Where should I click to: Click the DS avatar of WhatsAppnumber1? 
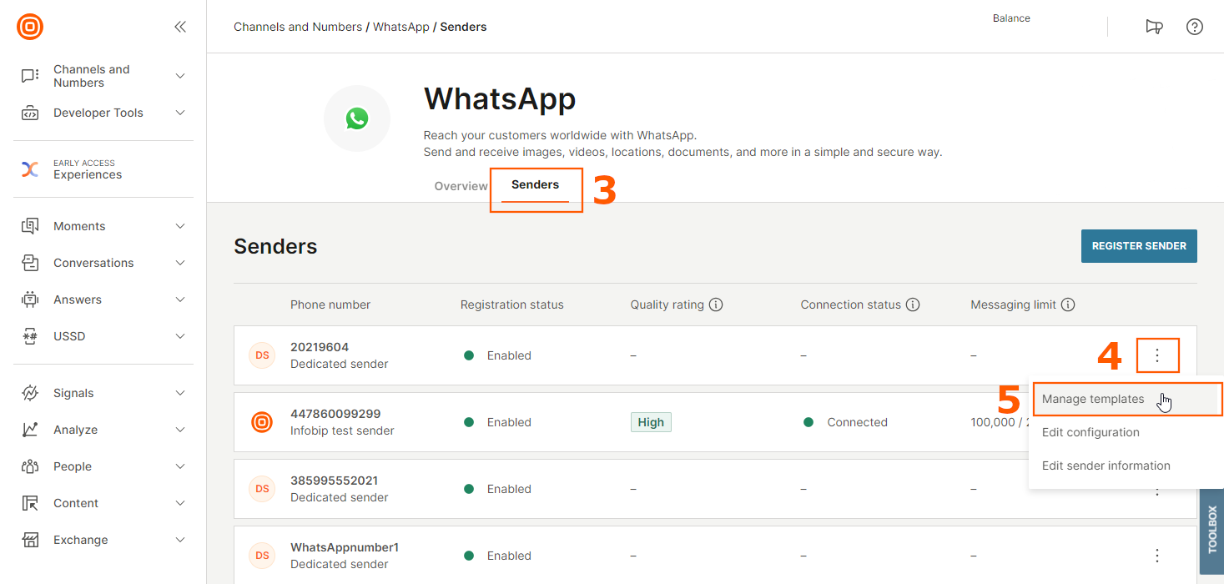pos(262,556)
